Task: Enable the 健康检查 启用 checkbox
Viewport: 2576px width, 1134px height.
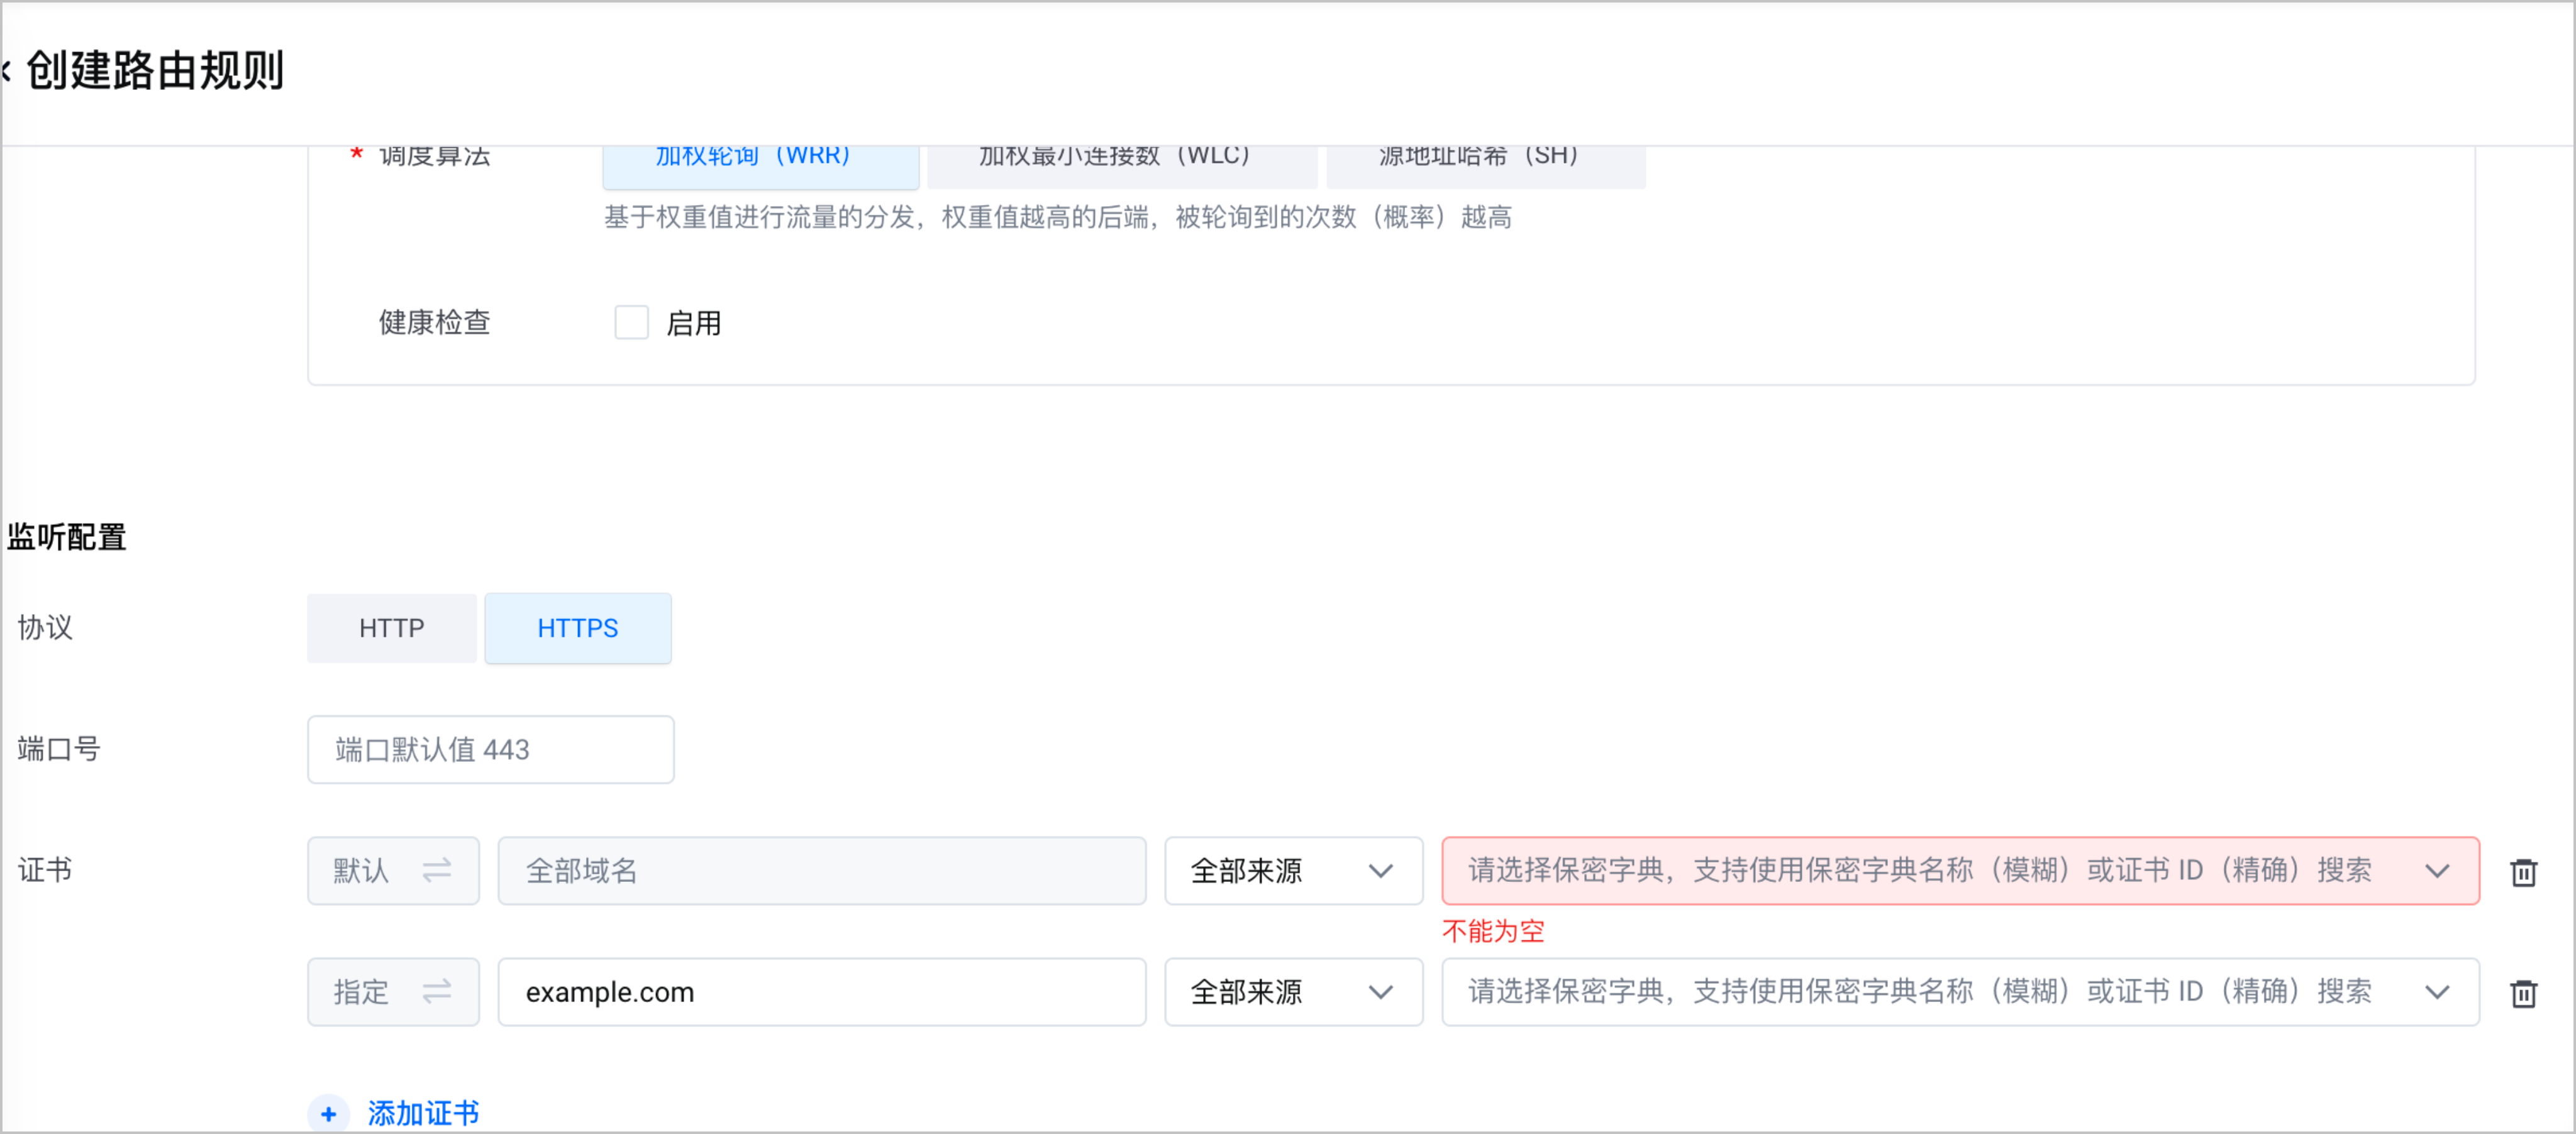Action: [x=631, y=322]
